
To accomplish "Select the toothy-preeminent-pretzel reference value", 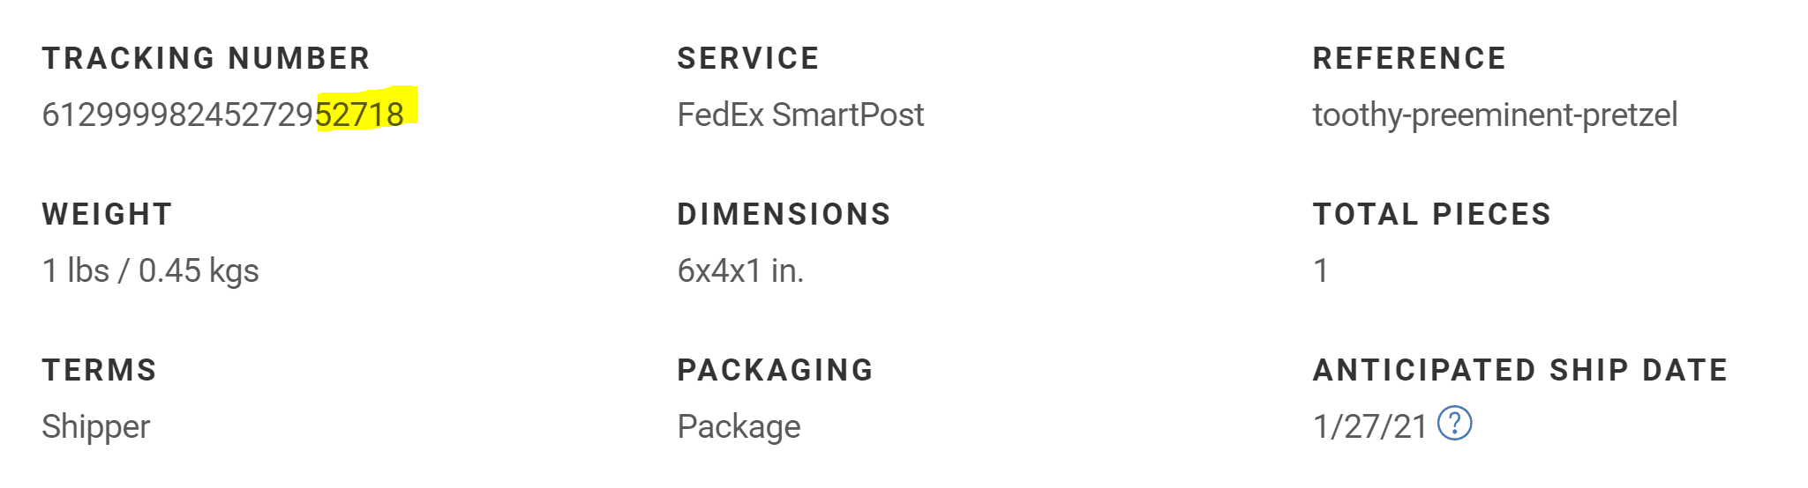I will tap(1494, 115).
